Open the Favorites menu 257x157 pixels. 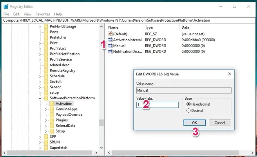pyautogui.click(x=43, y=14)
